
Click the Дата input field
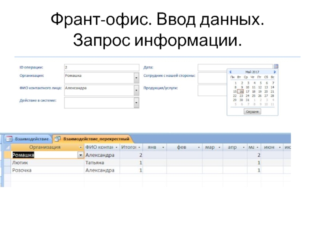(235, 67)
